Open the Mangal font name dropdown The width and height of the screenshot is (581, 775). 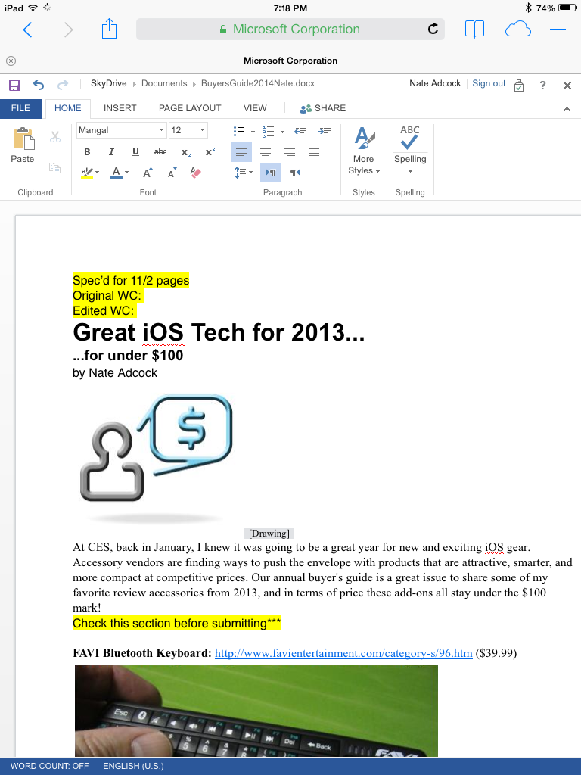[x=161, y=130]
